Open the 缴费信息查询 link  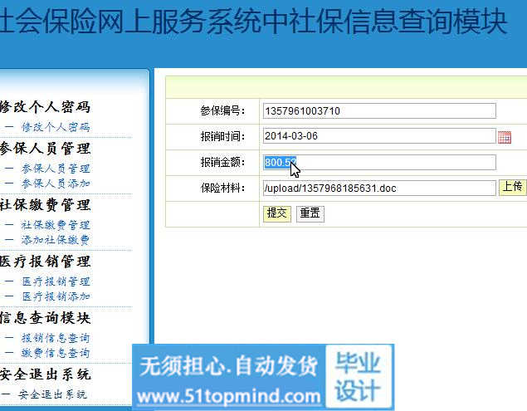55,353
